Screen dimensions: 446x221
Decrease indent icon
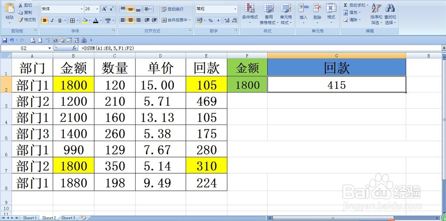coord(147,20)
